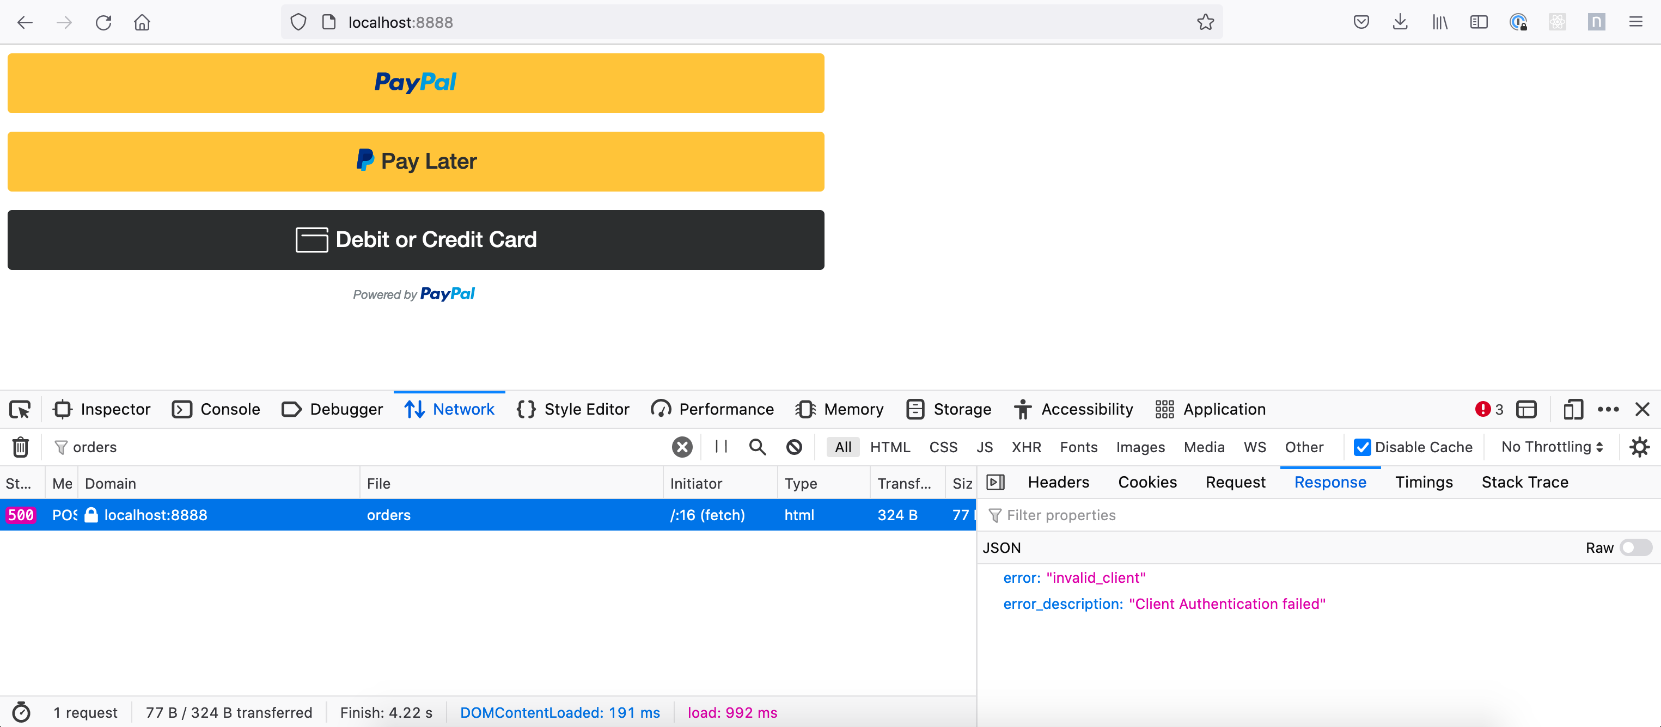Click the Filter properties field
Viewport: 1661px width, 727px height.
[1318, 515]
